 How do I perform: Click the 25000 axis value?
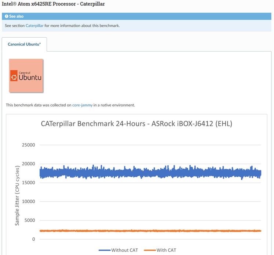point(29,145)
